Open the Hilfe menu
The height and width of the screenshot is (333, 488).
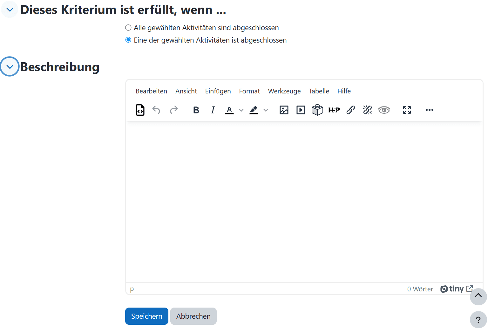coord(344,91)
